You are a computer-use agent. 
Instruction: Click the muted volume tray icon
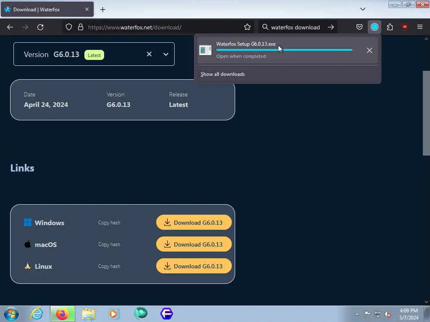(388, 314)
